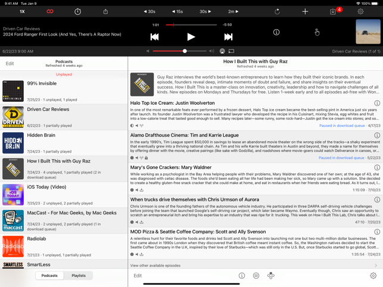The width and height of the screenshot is (383, 287).
Task: Select Driven Car Reviews podcast
Action: [x=64, y=117]
